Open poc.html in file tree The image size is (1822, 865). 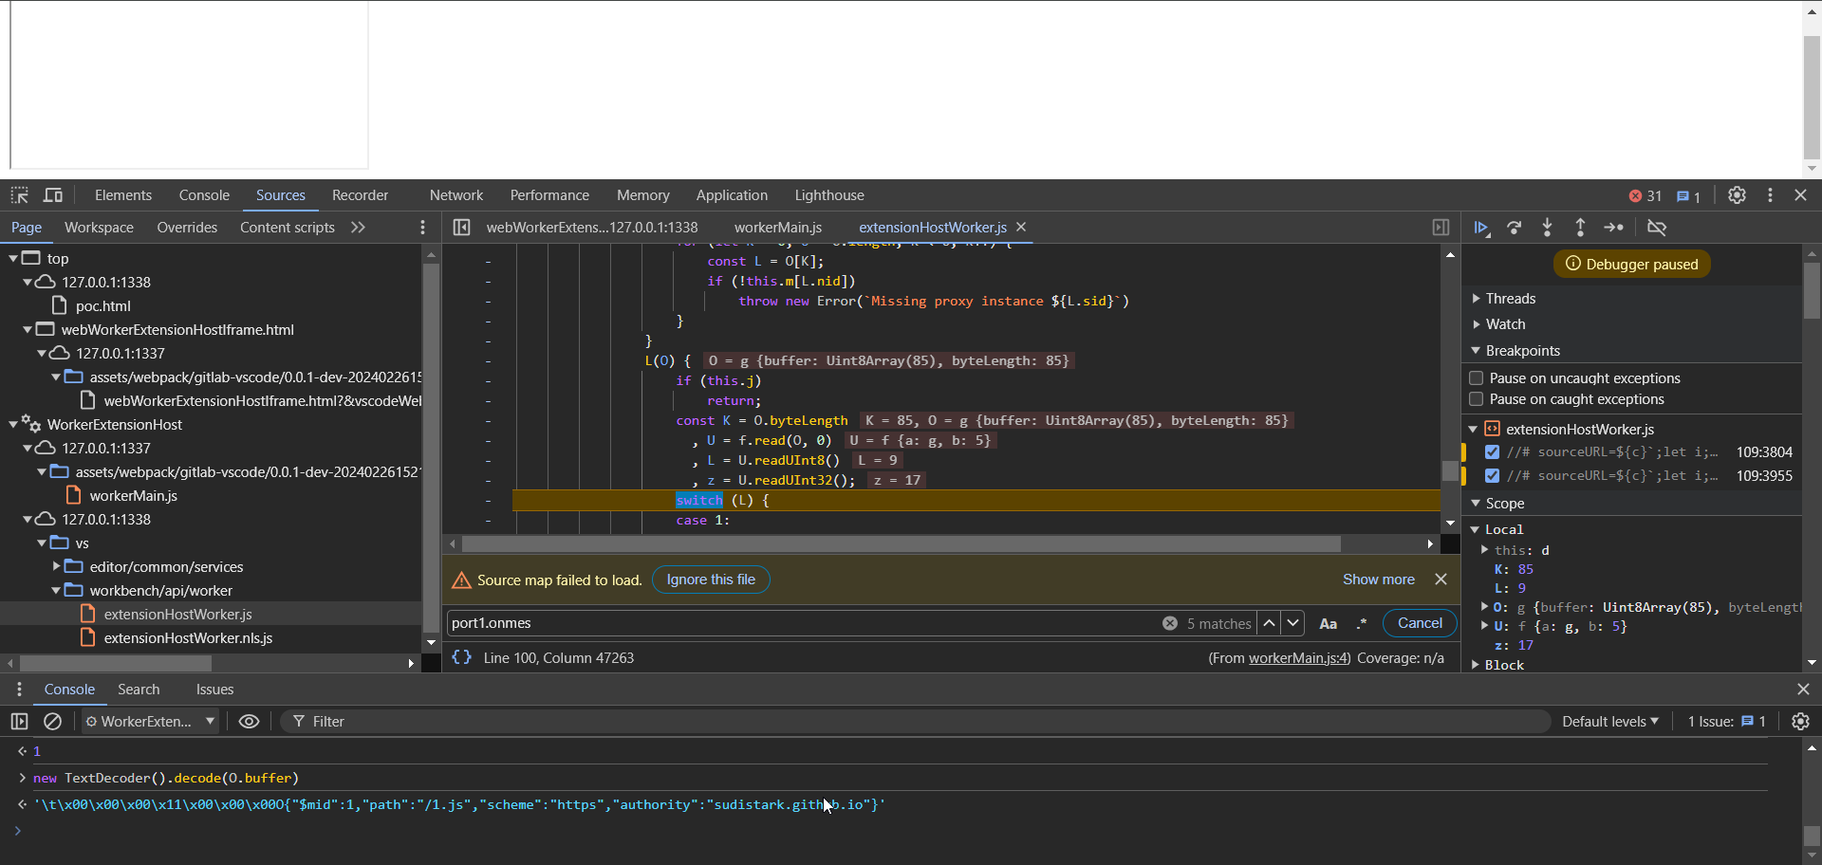pos(102,306)
